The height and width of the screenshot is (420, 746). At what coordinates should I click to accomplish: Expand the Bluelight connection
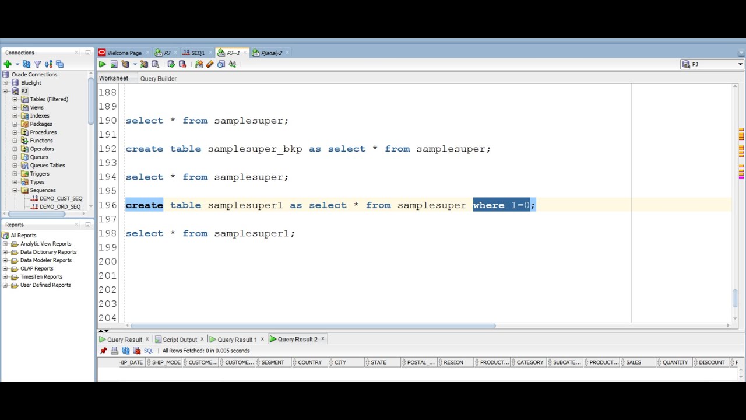tap(5, 83)
